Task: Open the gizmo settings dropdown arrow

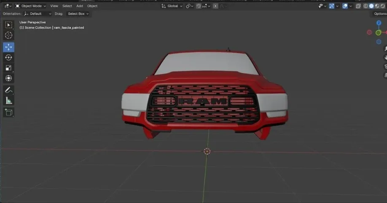Action: [x=337, y=6]
